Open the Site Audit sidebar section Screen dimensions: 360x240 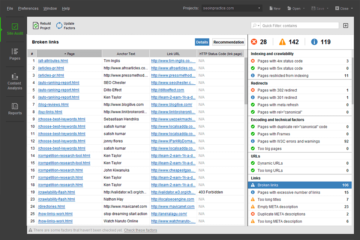click(x=15, y=29)
